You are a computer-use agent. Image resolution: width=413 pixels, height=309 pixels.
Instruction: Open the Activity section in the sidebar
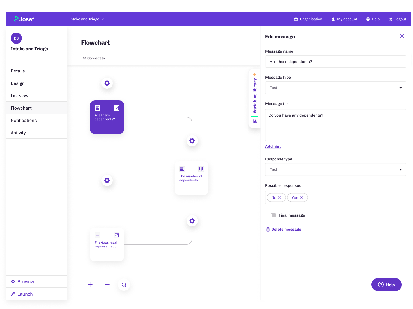[18, 133]
